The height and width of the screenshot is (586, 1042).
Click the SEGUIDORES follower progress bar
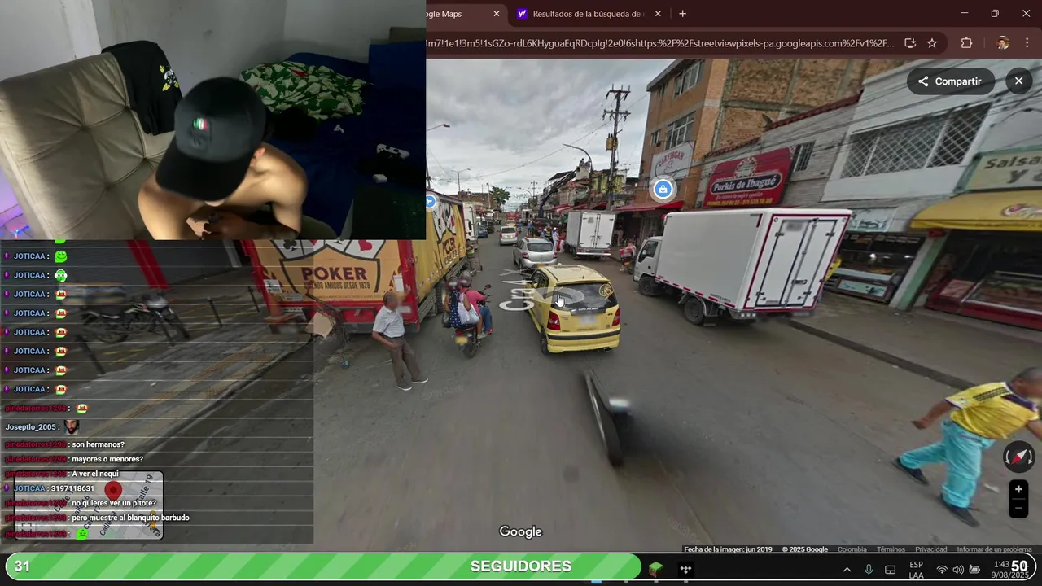point(323,566)
